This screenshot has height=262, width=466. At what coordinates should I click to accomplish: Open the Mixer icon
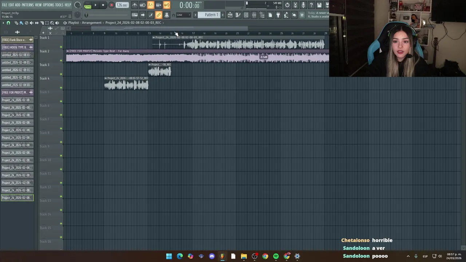click(254, 15)
